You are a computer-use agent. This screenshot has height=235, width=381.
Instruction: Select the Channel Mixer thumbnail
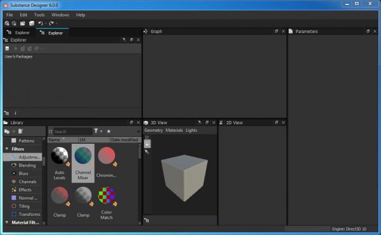pos(83,163)
